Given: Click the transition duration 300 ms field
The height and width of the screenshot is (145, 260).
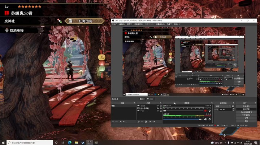Looking at the screenshot, I should pyautogui.click(x=225, y=109).
